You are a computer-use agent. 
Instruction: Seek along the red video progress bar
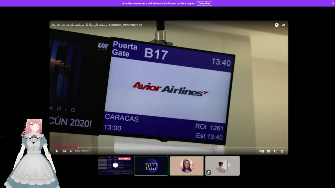pos(169,148)
